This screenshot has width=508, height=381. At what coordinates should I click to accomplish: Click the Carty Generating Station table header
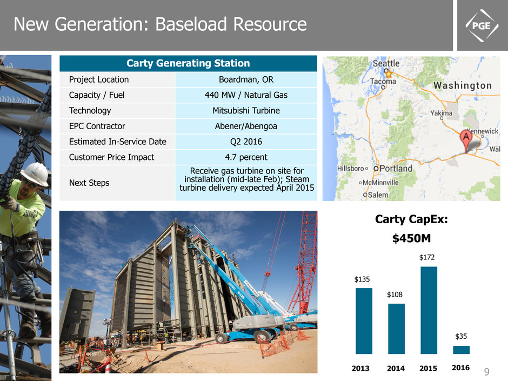pos(188,63)
